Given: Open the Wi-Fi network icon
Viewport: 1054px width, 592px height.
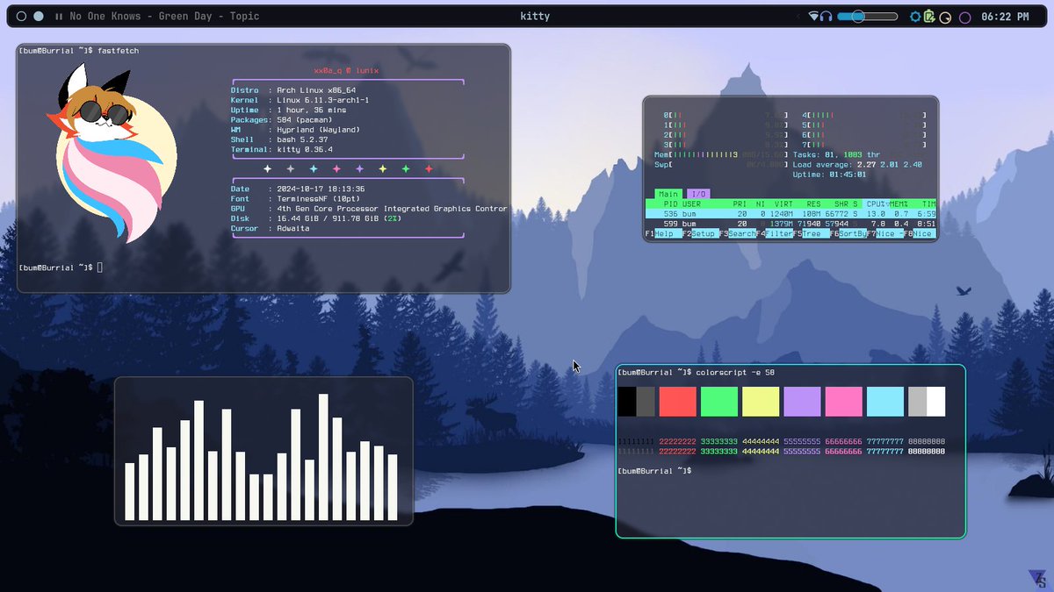Looking at the screenshot, I should coord(813,17).
